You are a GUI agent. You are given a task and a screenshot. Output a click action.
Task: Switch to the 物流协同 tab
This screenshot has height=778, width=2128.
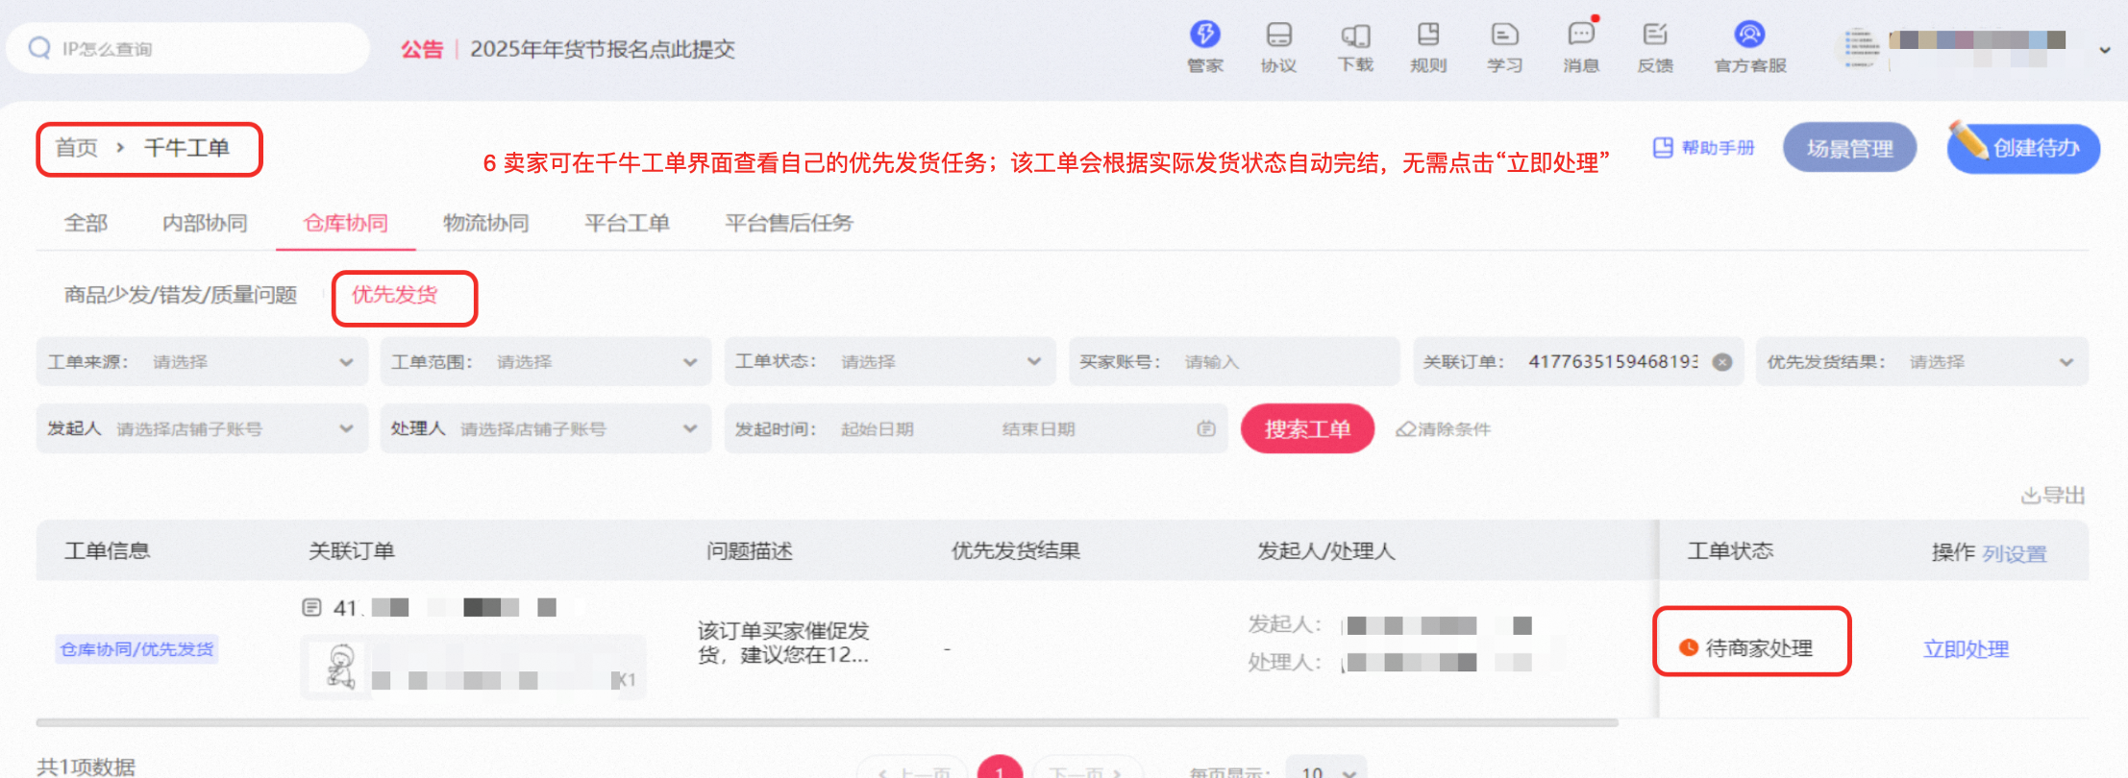(x=485, y=223)
